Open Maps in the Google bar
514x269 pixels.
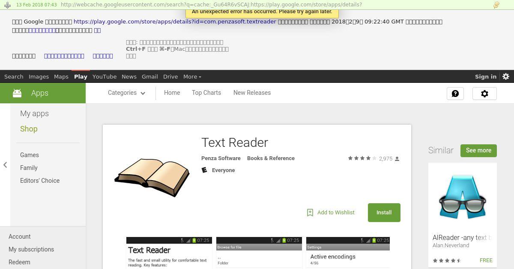click(61, 76)
